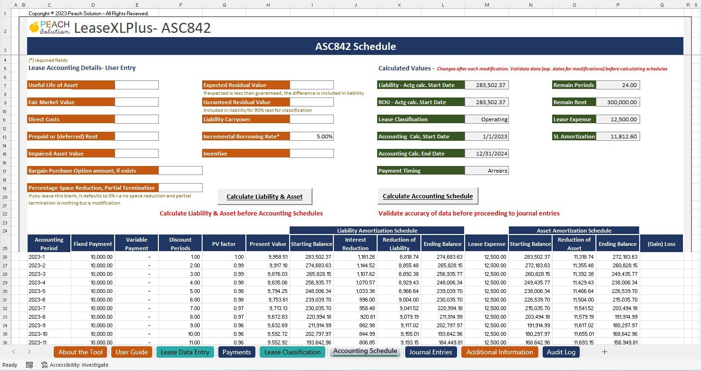Select the Asset Amortization Schedule header

pos(574,231)
